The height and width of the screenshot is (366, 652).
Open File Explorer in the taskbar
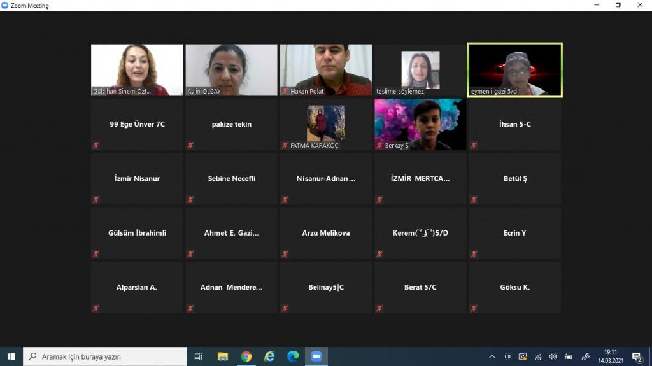[x=223, y=356]
